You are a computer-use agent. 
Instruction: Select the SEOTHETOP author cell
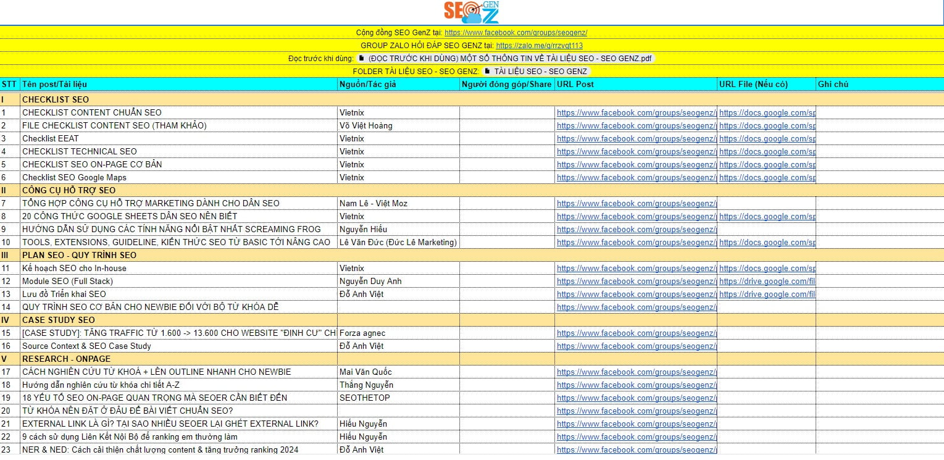398,398
